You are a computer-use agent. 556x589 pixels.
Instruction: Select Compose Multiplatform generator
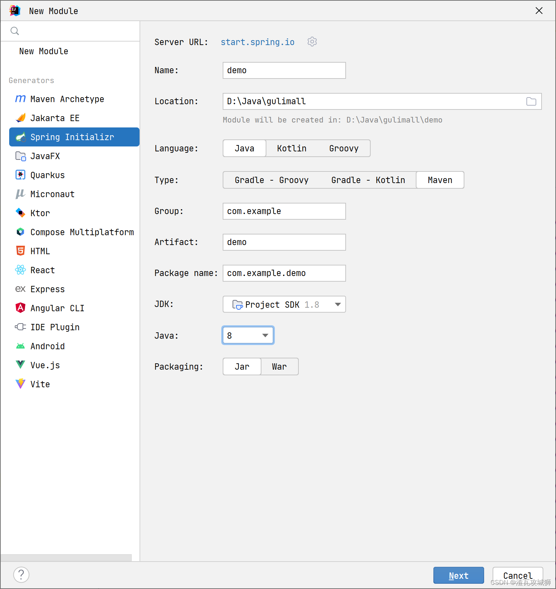tap(74, 232)
